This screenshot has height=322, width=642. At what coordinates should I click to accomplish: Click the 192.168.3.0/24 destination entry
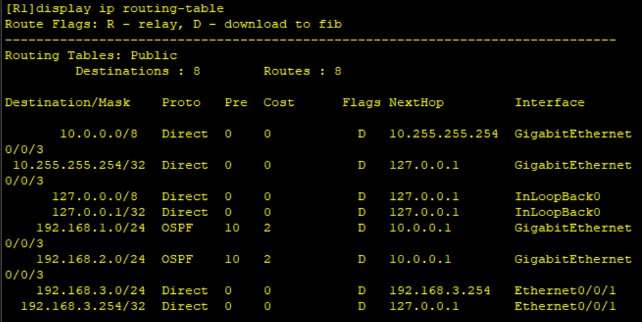[90, 291]
